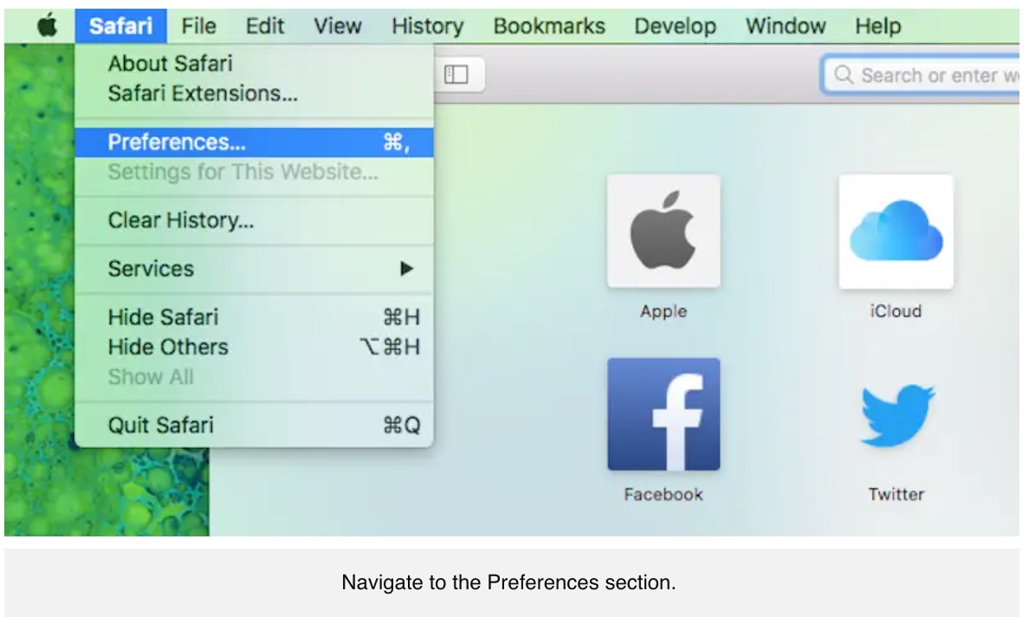Click the magnifier icon in address bar
Image resolution: width=1029 pixels, height=617 pixels.
pyautogui.click(x=844, y=75)
